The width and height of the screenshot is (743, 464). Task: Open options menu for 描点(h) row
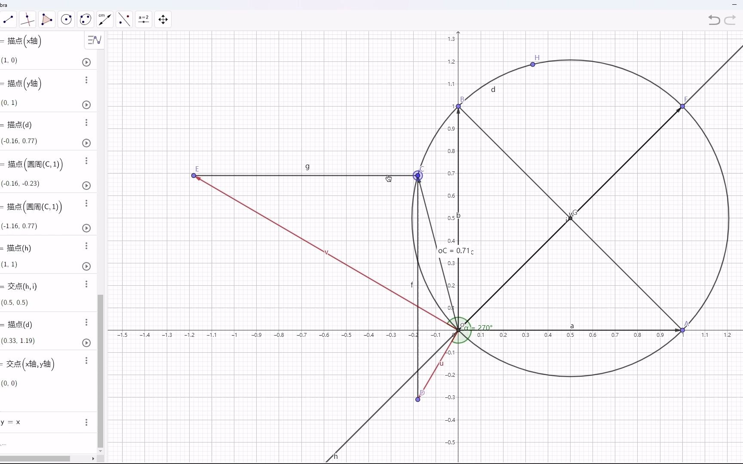[86, 246]
